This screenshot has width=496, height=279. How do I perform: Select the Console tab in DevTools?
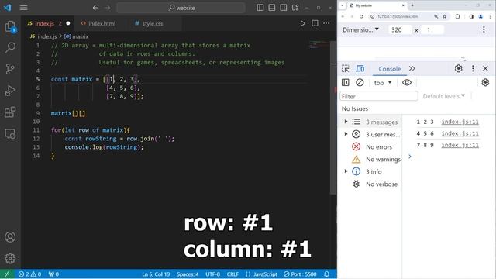click(x=389, y=69)
